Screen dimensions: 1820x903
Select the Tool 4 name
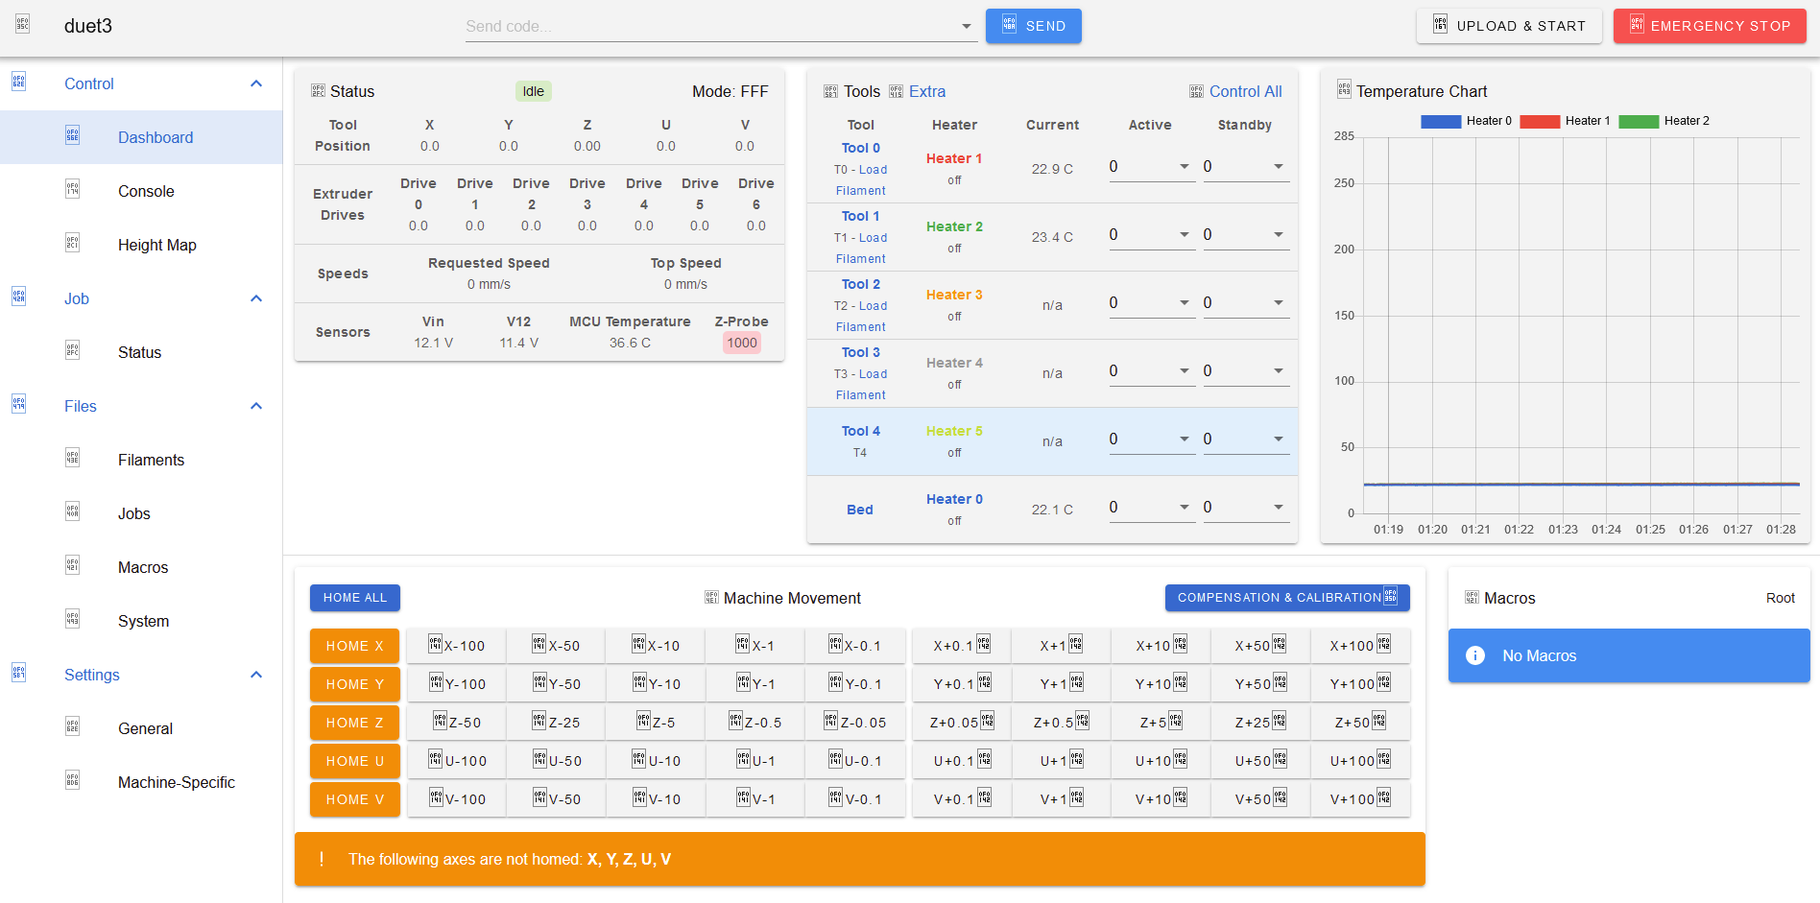tap(860, 431)
